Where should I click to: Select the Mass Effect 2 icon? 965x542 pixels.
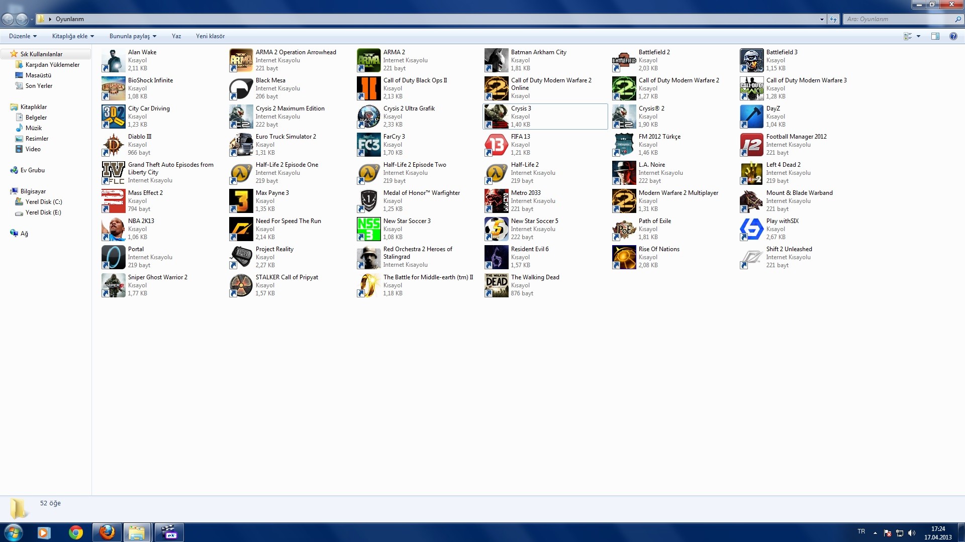coord(114,201)
